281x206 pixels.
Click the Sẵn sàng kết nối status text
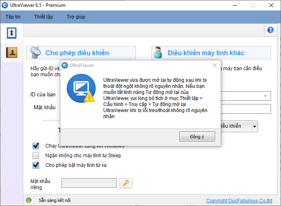[x=55, y=200]
